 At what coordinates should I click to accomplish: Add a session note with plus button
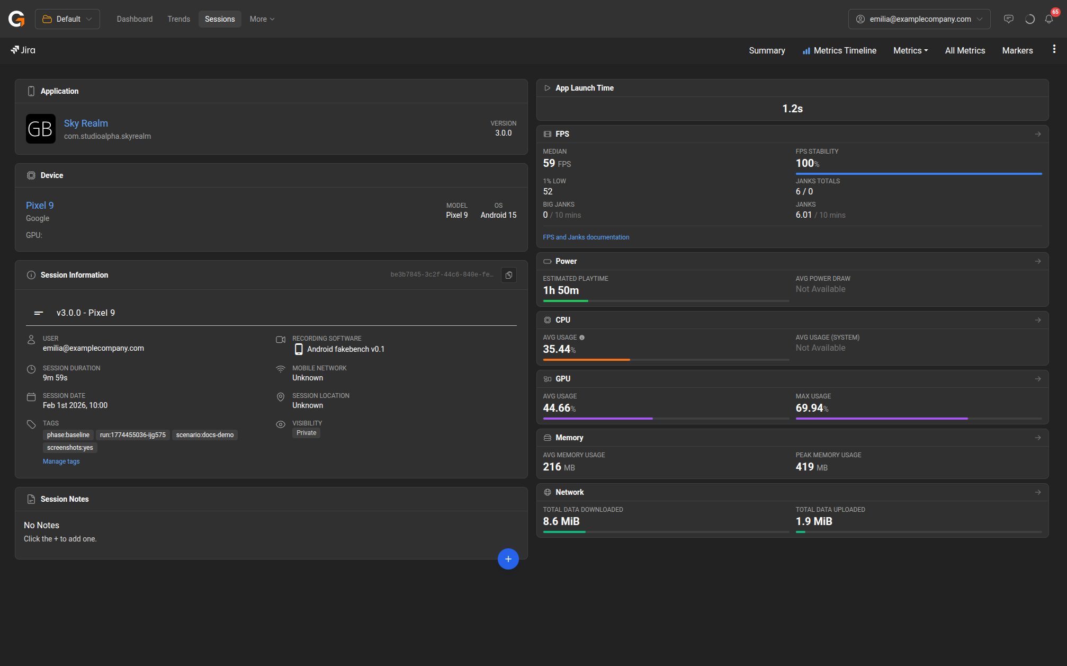[508, 559]
